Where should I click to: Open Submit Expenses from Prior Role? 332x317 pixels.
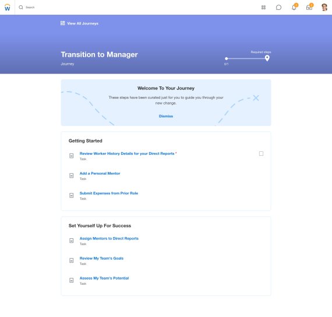(109, 193)
